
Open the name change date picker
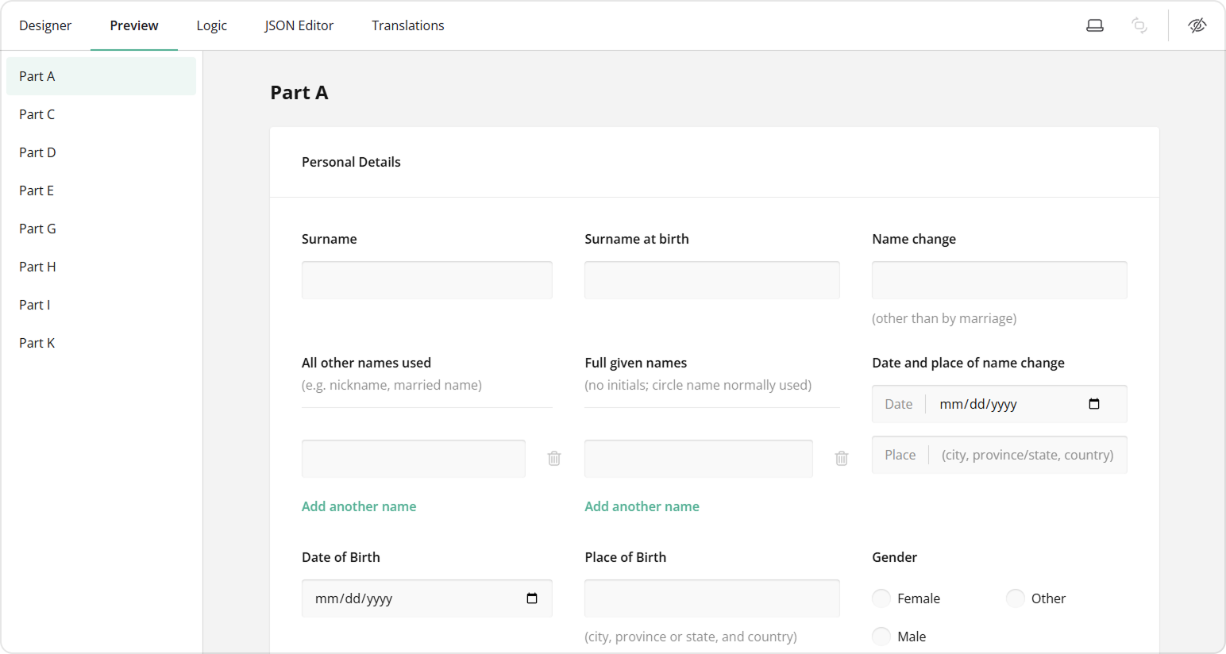1094,403
